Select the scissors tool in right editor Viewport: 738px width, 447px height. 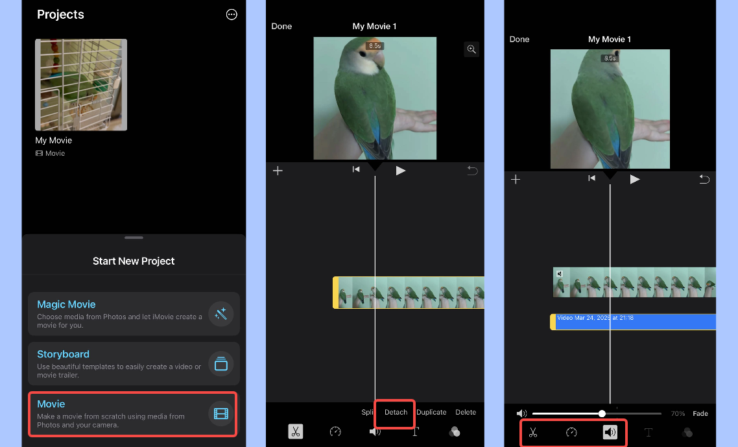coord(533,432)
